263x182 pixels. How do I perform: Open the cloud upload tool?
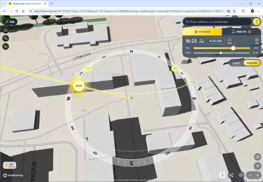(x=6, y=30)
